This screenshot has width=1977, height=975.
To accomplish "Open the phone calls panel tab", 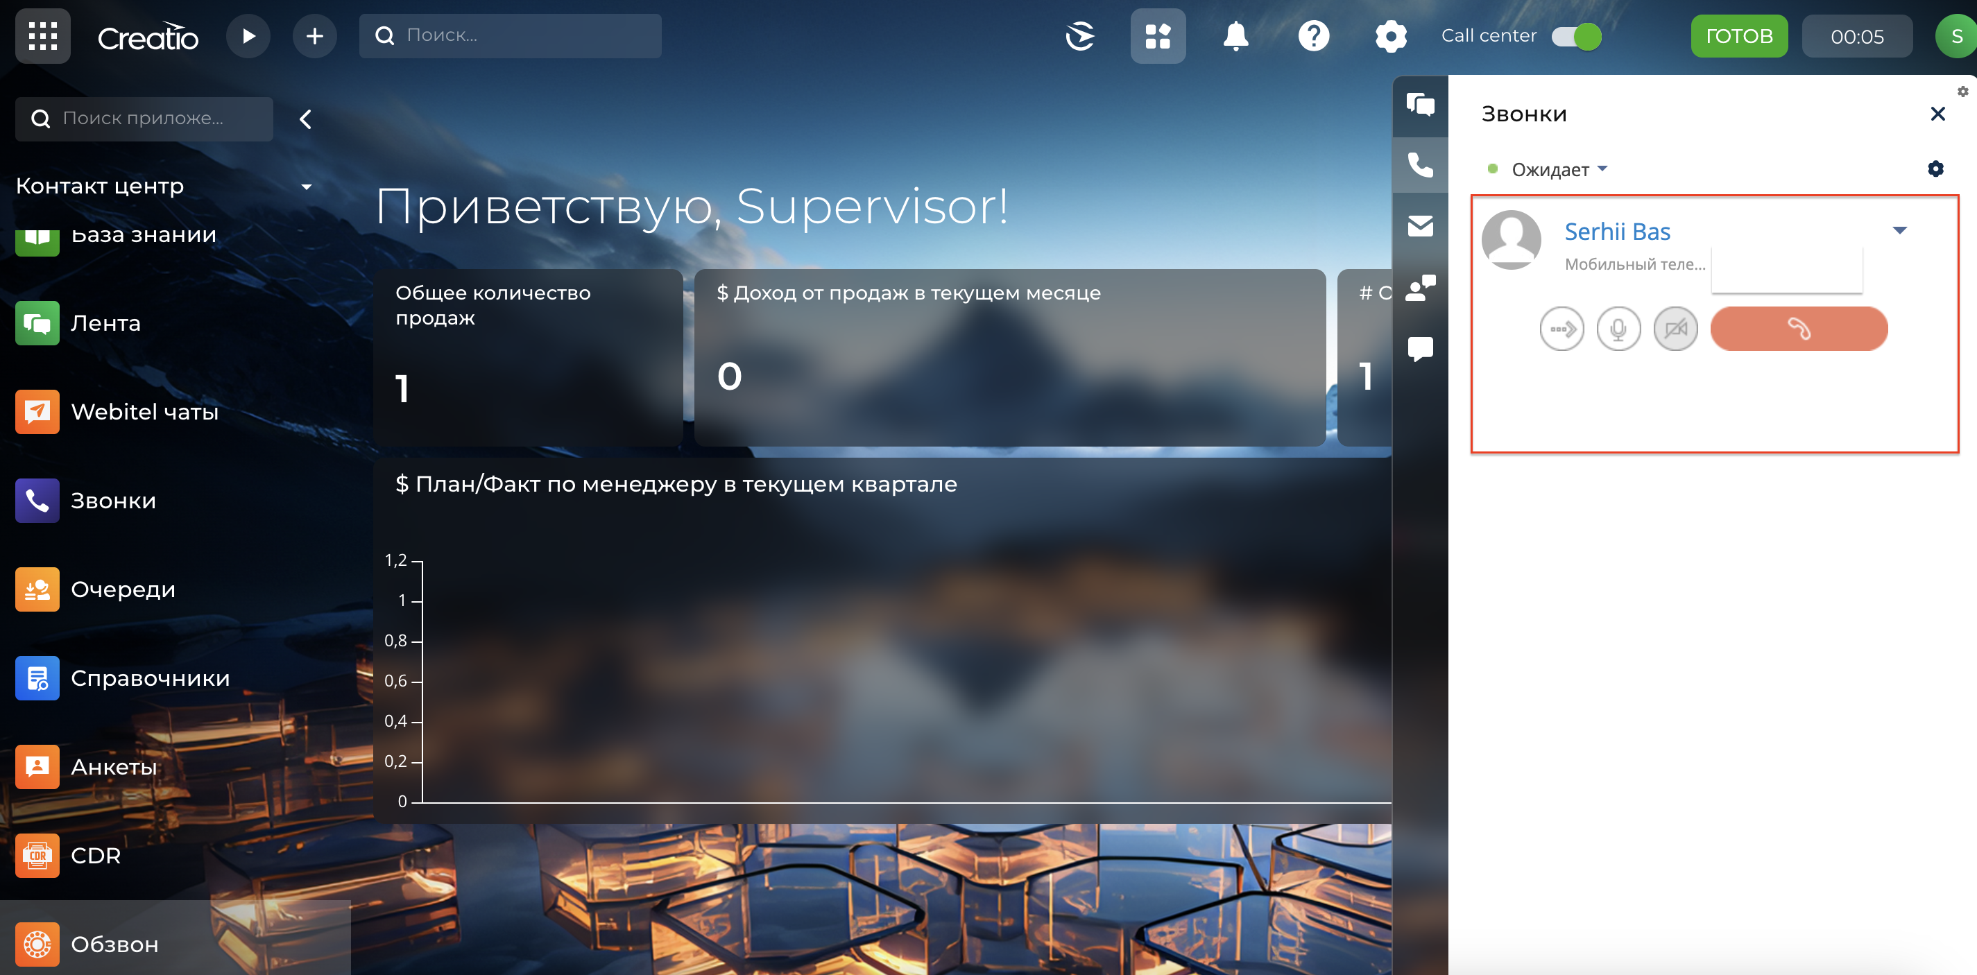I will point(1420,165).
